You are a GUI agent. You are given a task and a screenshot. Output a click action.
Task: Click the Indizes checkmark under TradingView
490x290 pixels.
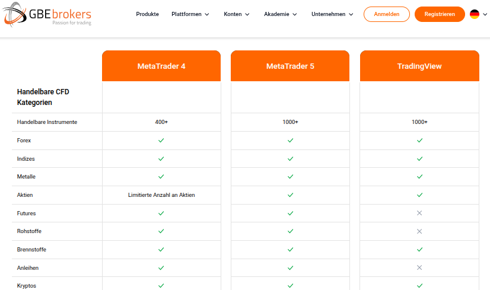[x=419, y=159]
